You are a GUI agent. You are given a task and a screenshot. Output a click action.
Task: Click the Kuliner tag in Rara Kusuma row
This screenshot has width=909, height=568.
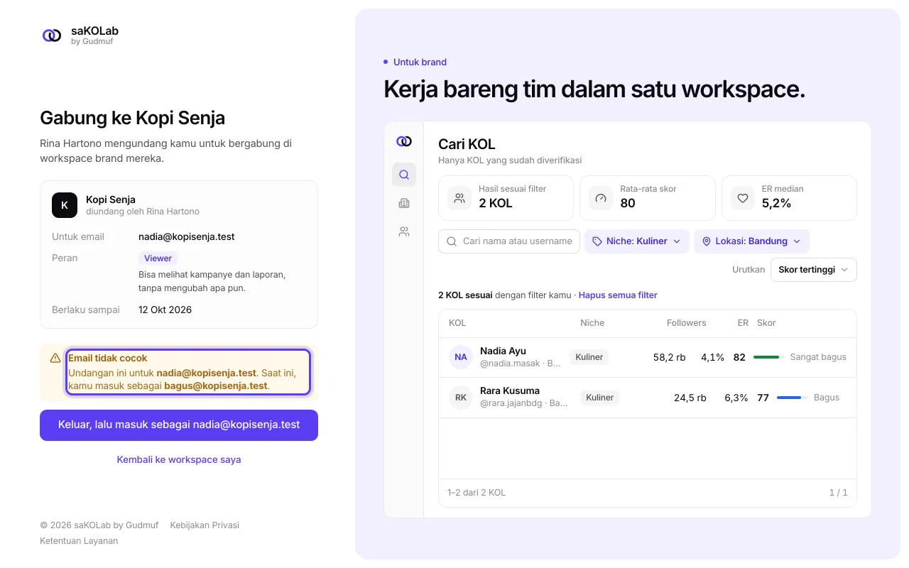599,398
